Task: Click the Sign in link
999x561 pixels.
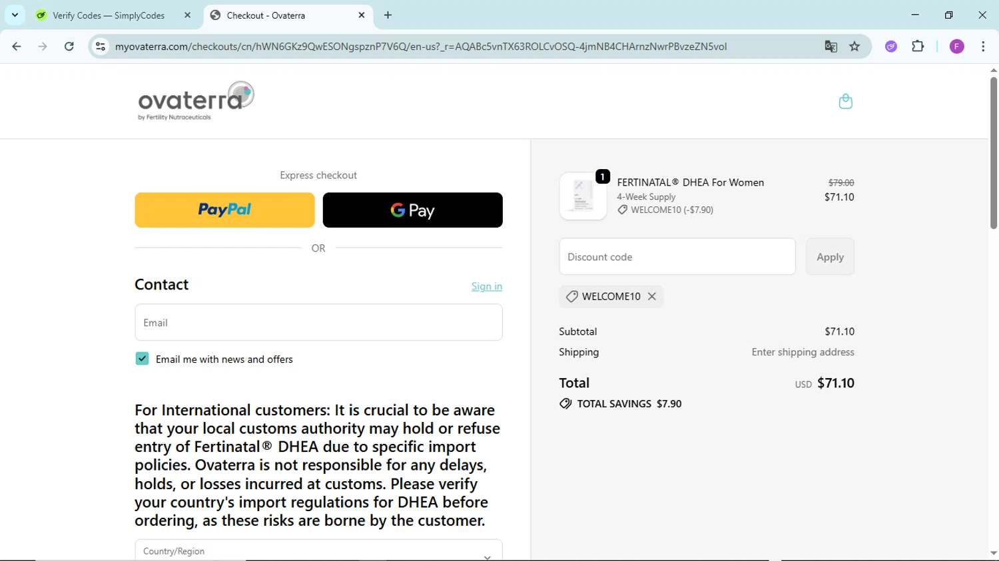Action: click(487, 286)
